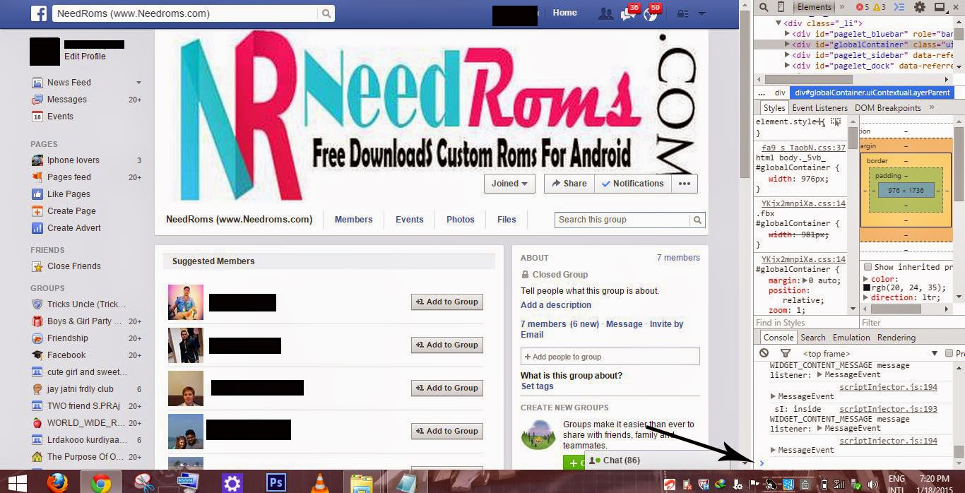This screenshot has height=493, width=965.
Task: Click the Add people to group field
Action: [610, 357]
